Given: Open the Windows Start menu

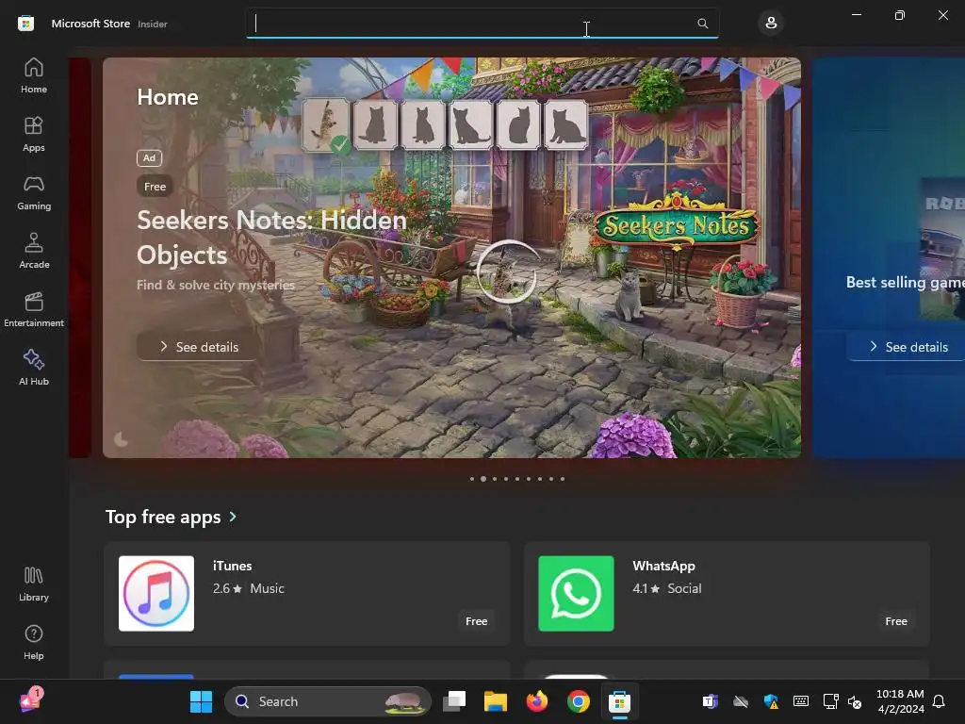Looking at the screenshot, I should click(202, 701).
